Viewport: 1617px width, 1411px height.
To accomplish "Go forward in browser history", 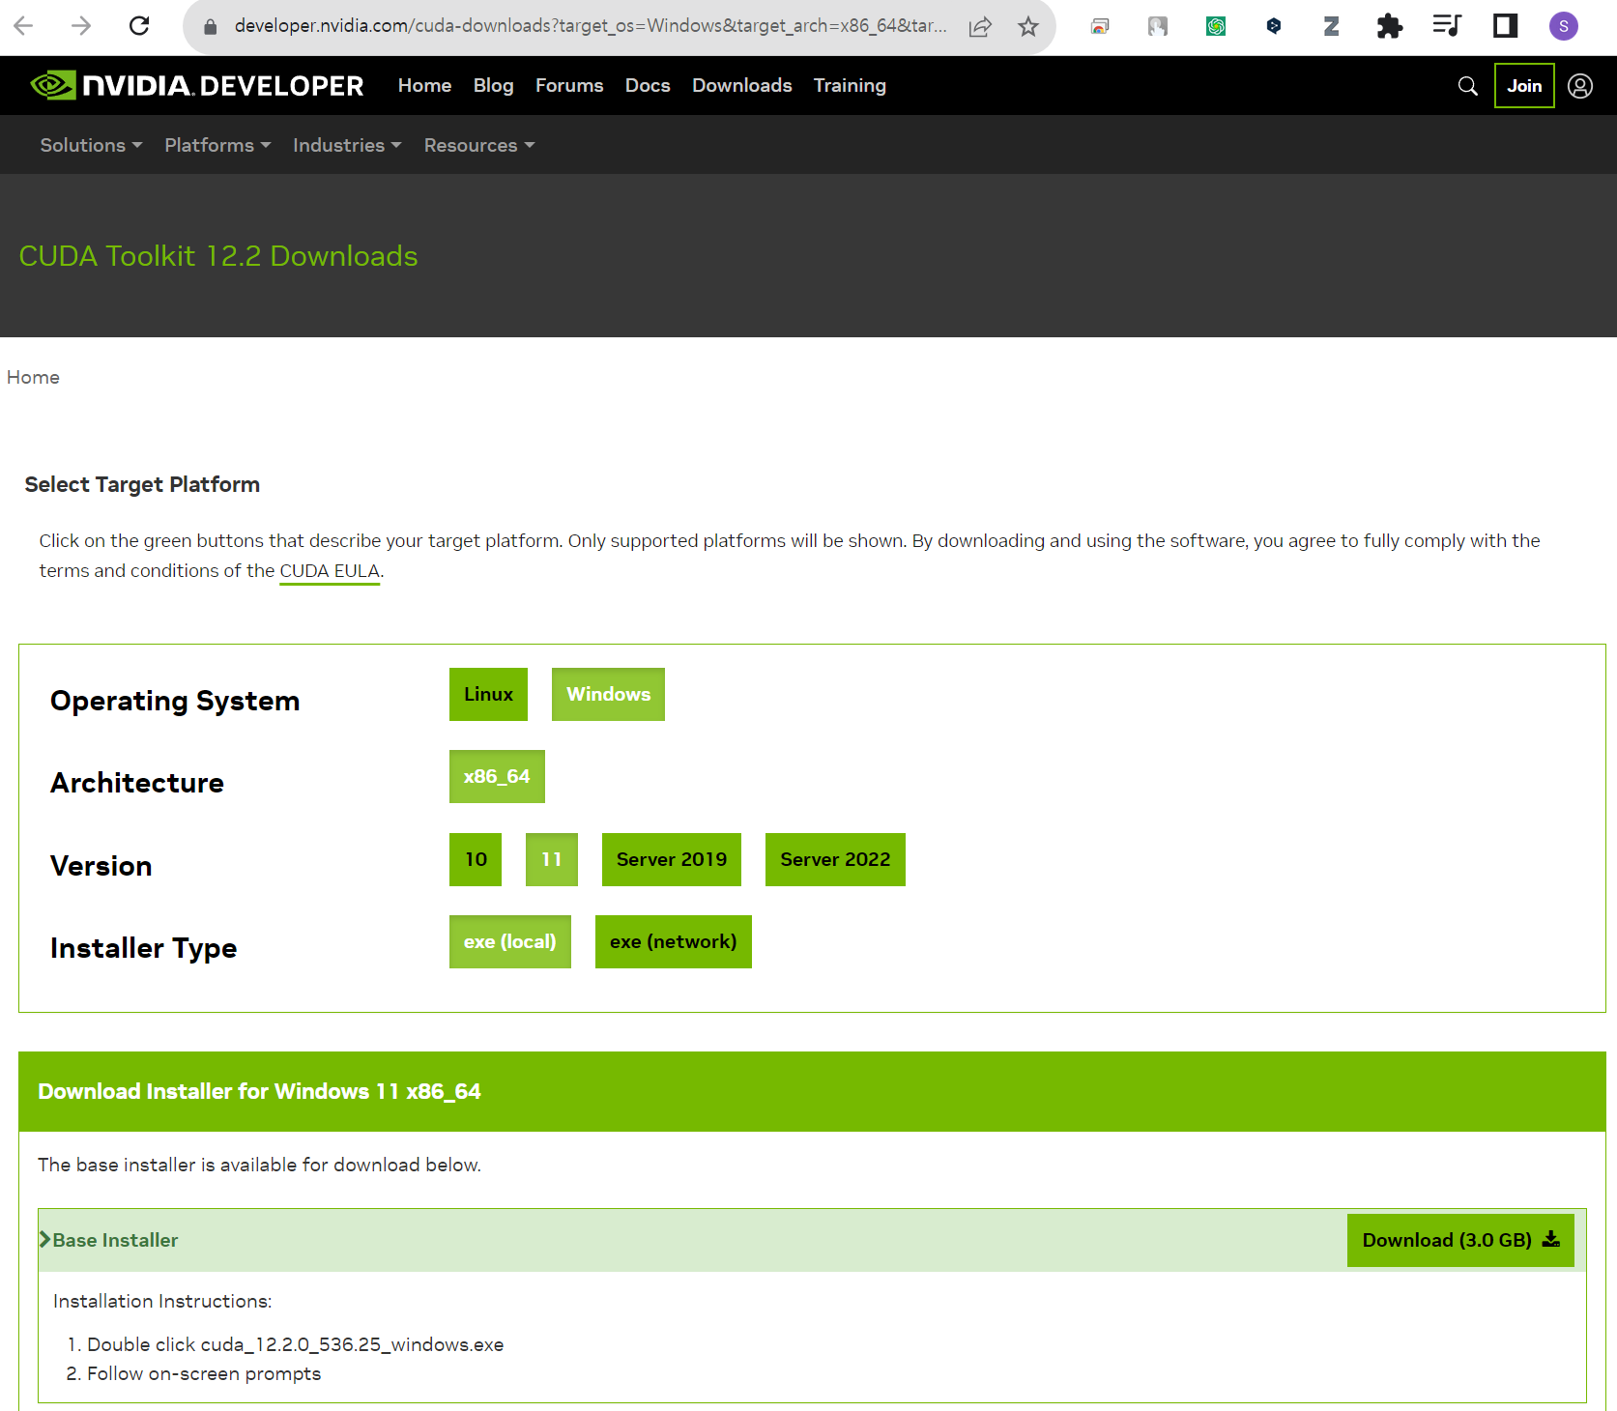I will tap(81, 26).
